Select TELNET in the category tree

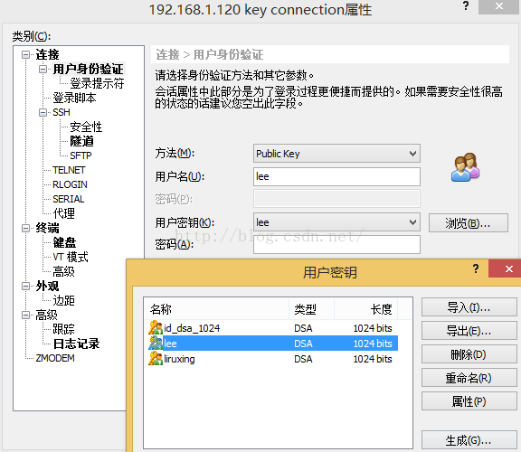69,170
